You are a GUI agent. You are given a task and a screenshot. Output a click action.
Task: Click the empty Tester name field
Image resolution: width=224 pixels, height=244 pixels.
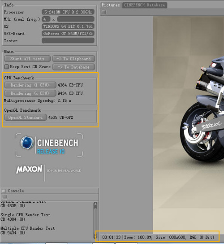68,41
